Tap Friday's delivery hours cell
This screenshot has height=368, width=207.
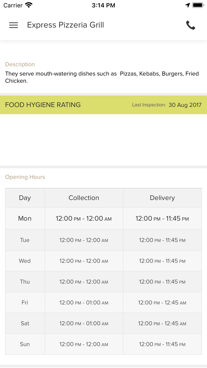pos(162,303)
